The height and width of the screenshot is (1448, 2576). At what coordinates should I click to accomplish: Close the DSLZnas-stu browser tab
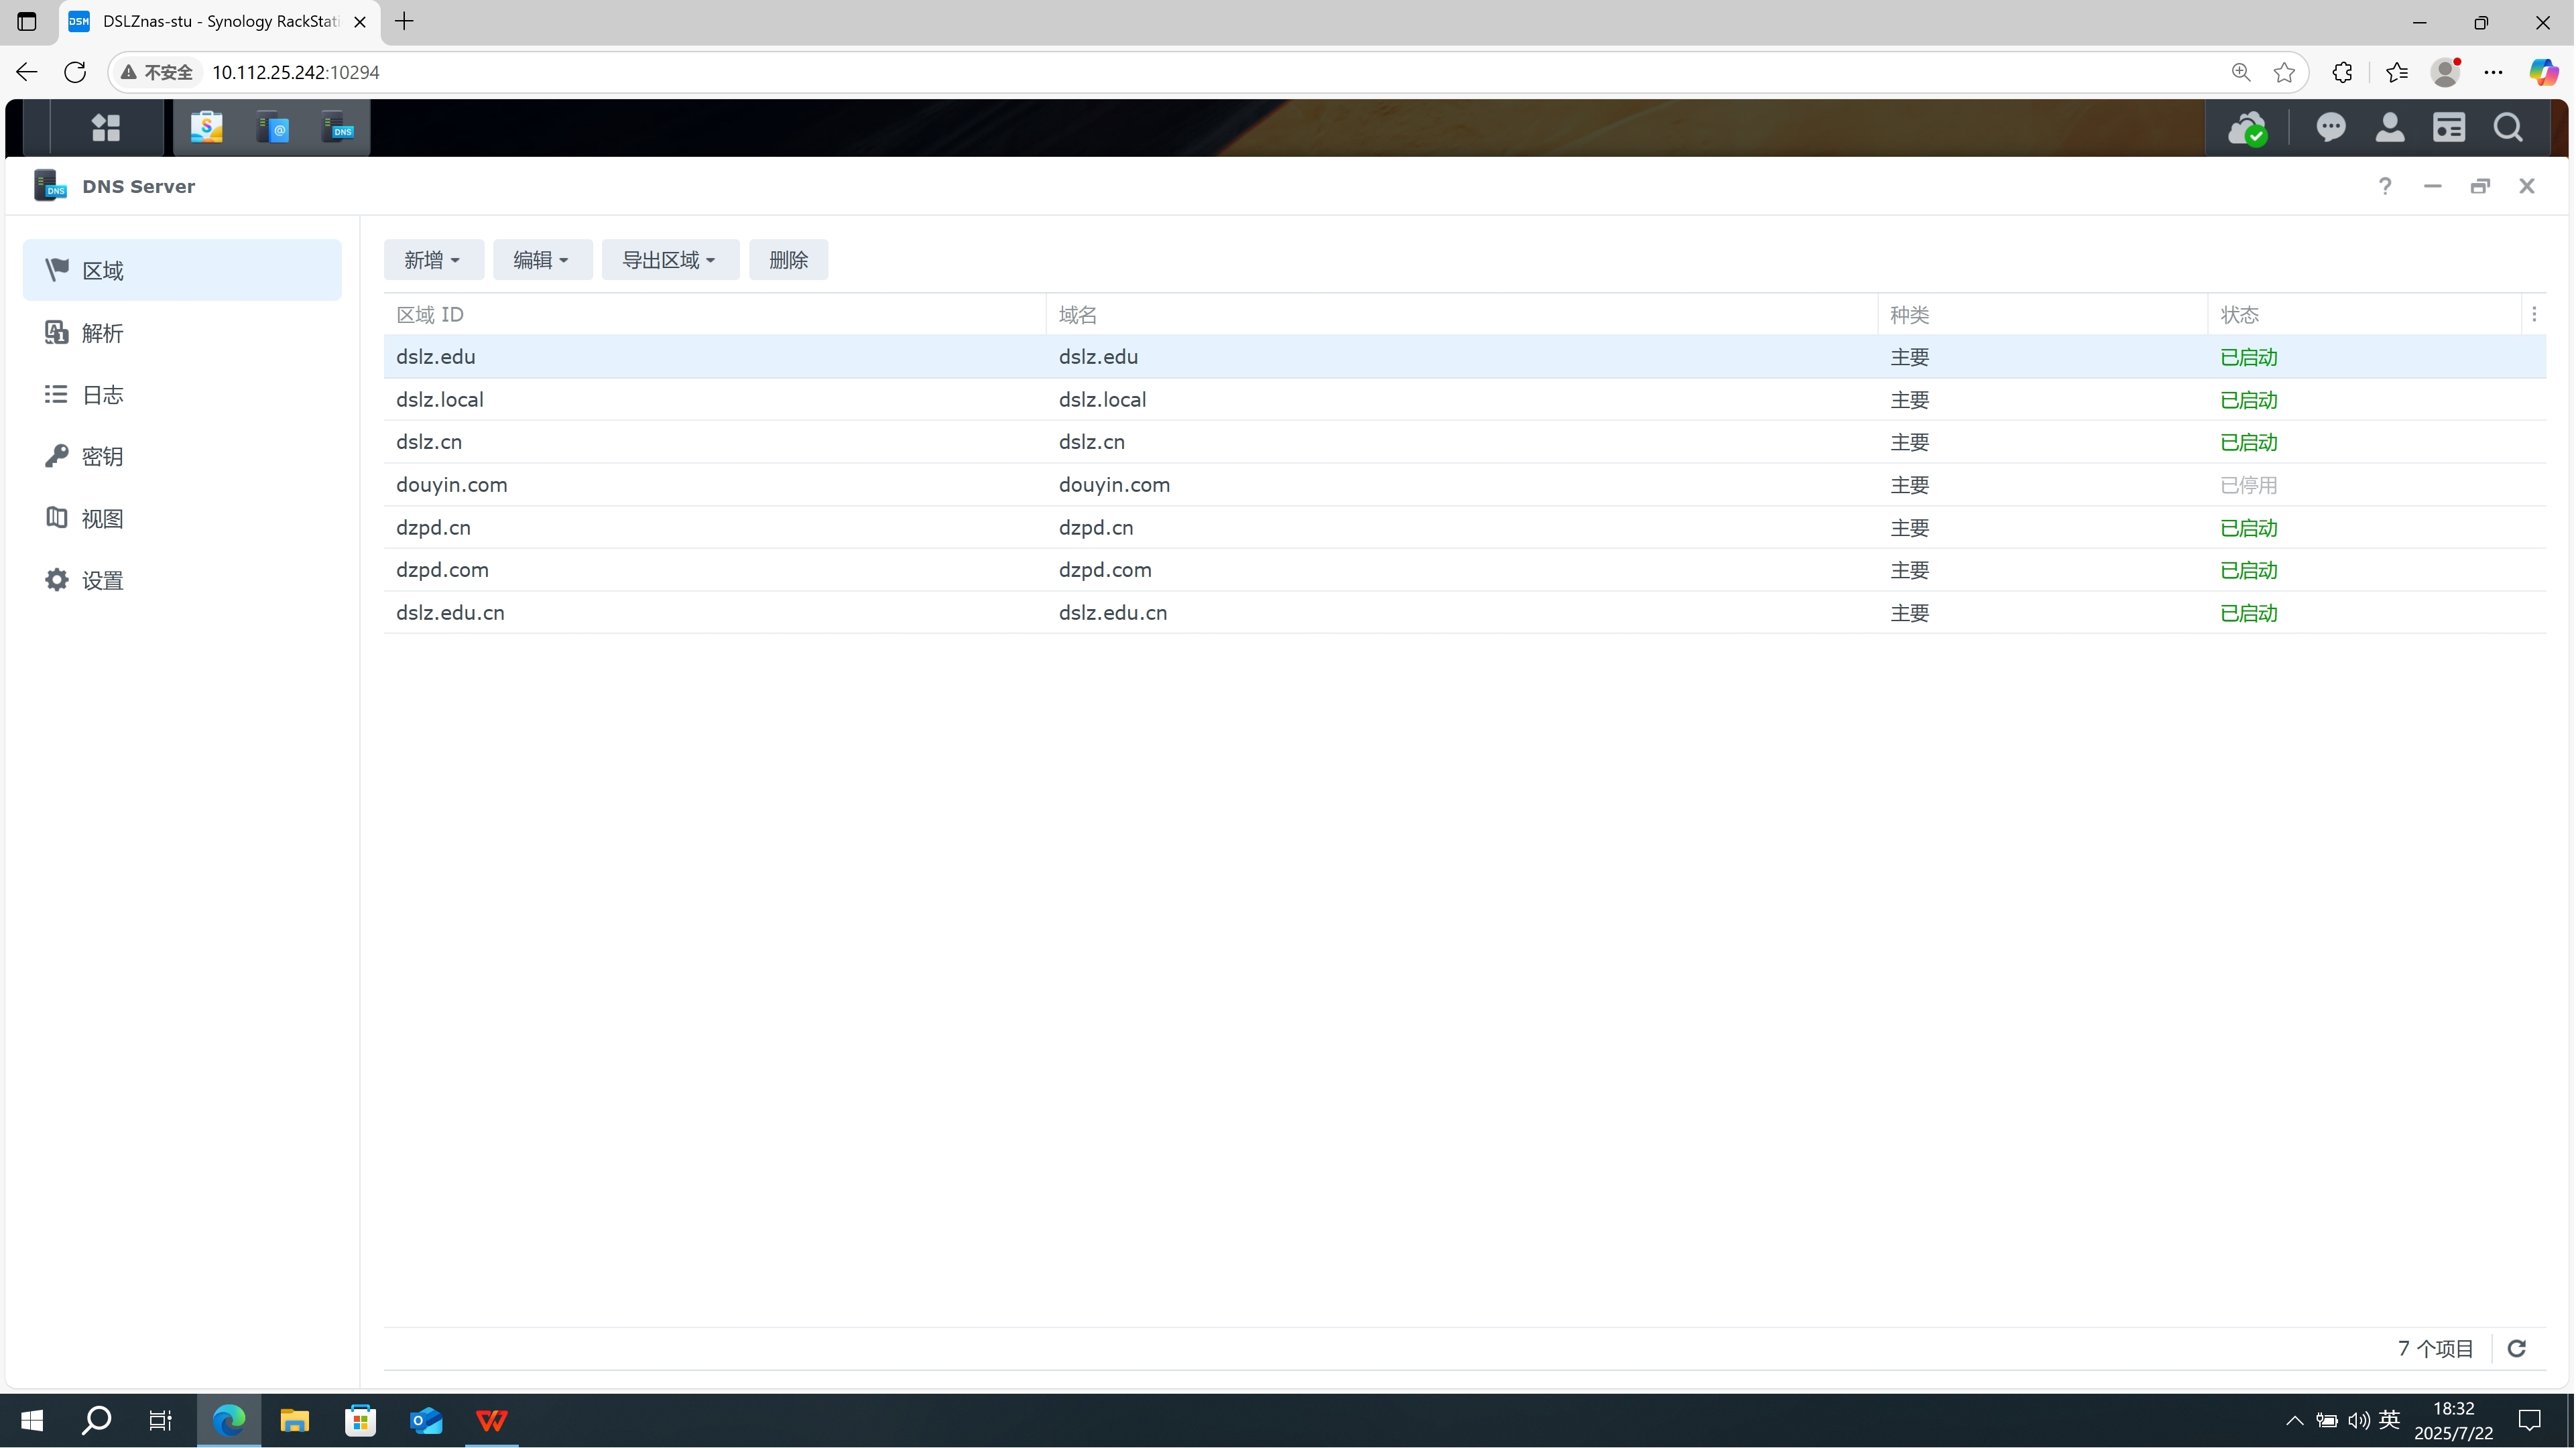point(360,22)
